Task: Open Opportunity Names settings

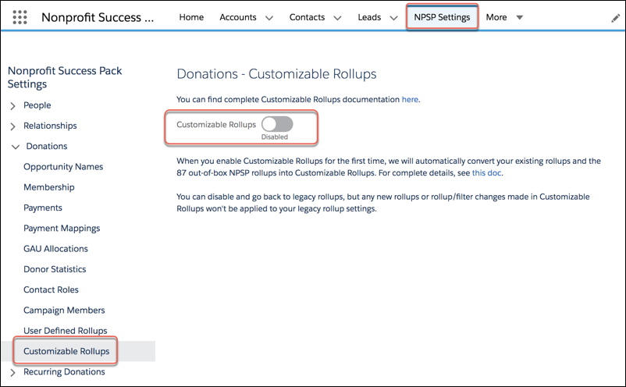Action: tap(63, 167)
